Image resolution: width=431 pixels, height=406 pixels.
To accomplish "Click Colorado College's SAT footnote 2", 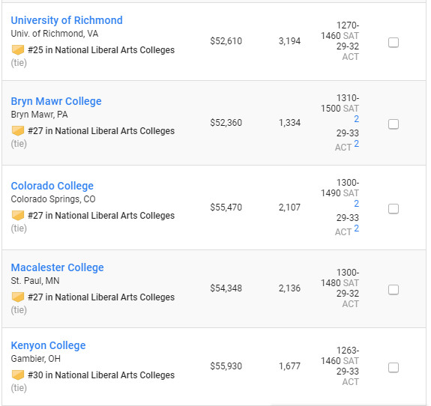I will click(x=356, y=204).
